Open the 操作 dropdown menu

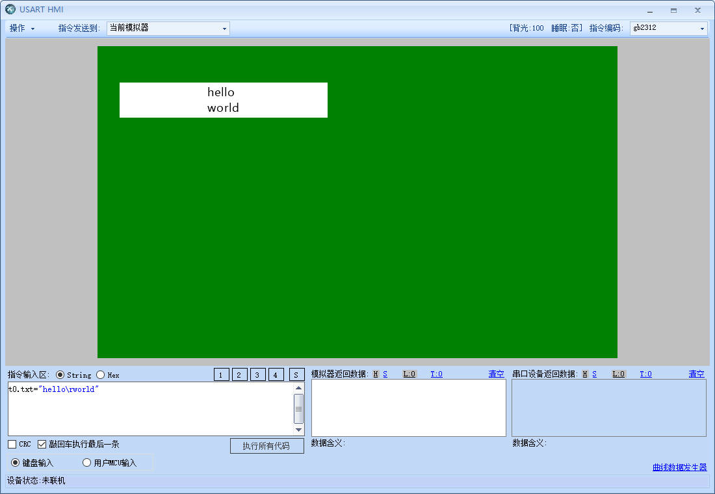coord(22,29)
